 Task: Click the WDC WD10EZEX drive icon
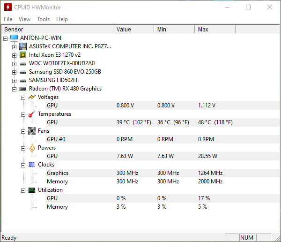[x=23, y=64]
